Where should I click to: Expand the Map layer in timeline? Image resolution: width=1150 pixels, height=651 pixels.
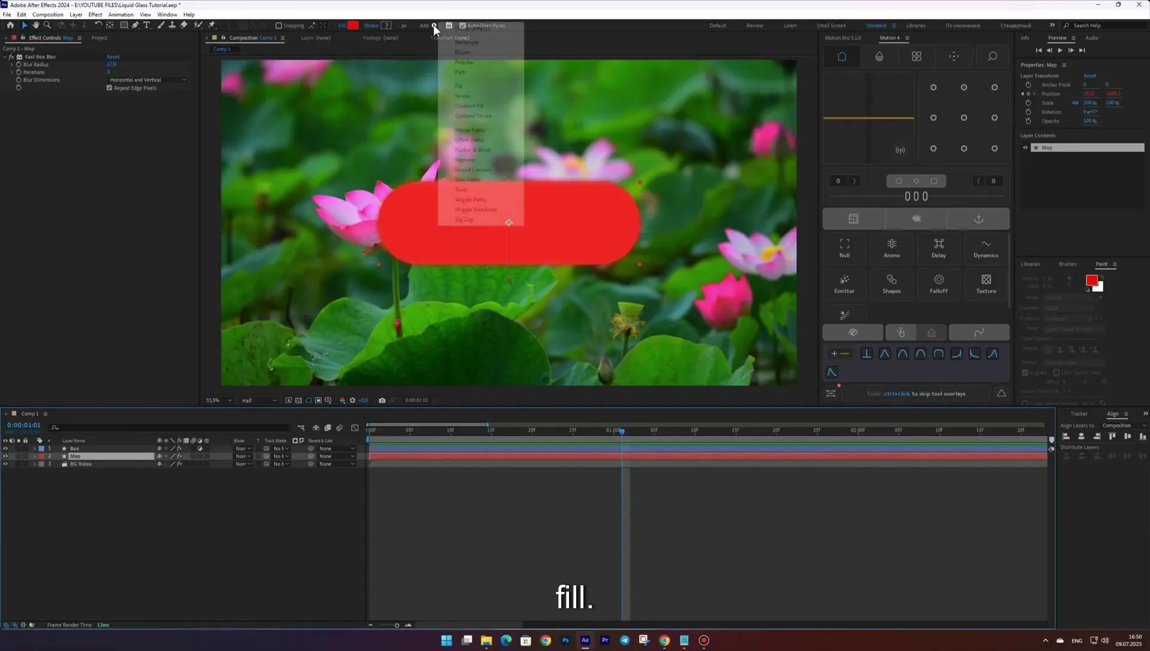[34, 457]
